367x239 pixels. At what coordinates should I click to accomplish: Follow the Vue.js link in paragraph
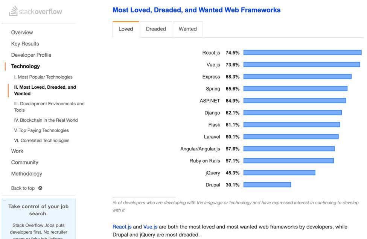[x=150, y=227]
